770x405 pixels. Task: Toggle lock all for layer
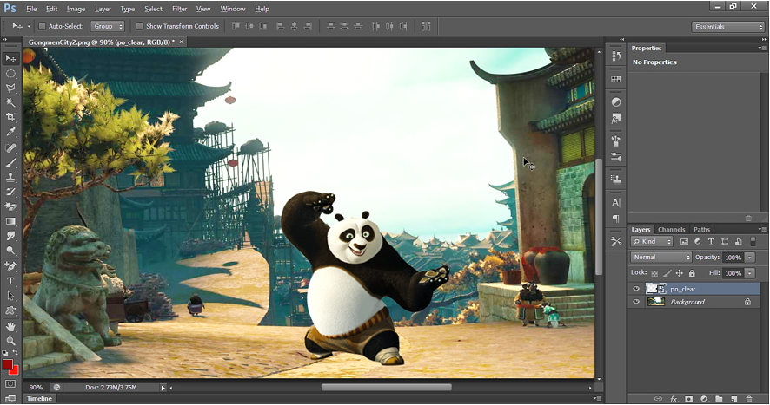(692, 273)
